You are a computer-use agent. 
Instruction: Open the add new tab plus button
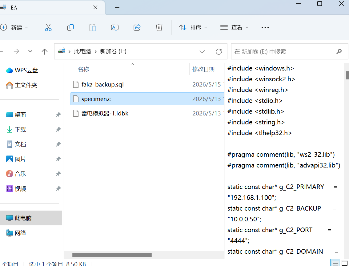coord(117,8)
